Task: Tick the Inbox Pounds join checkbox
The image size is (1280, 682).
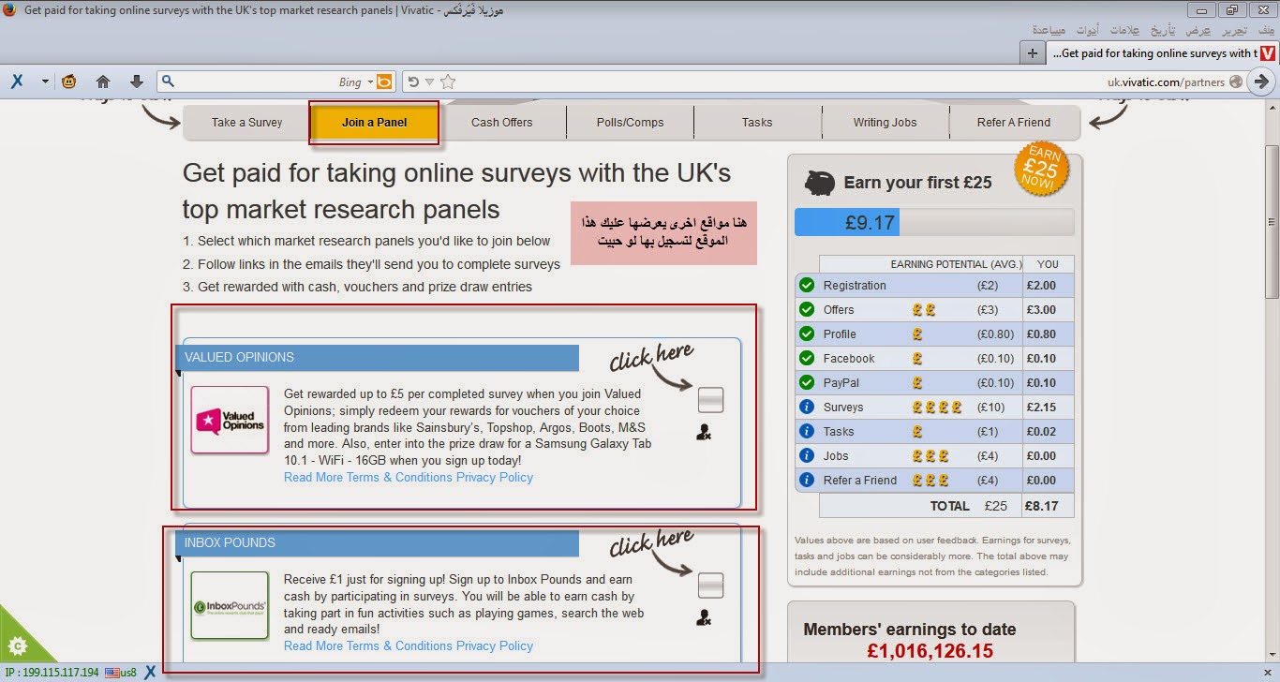Action: coord(711,586)
